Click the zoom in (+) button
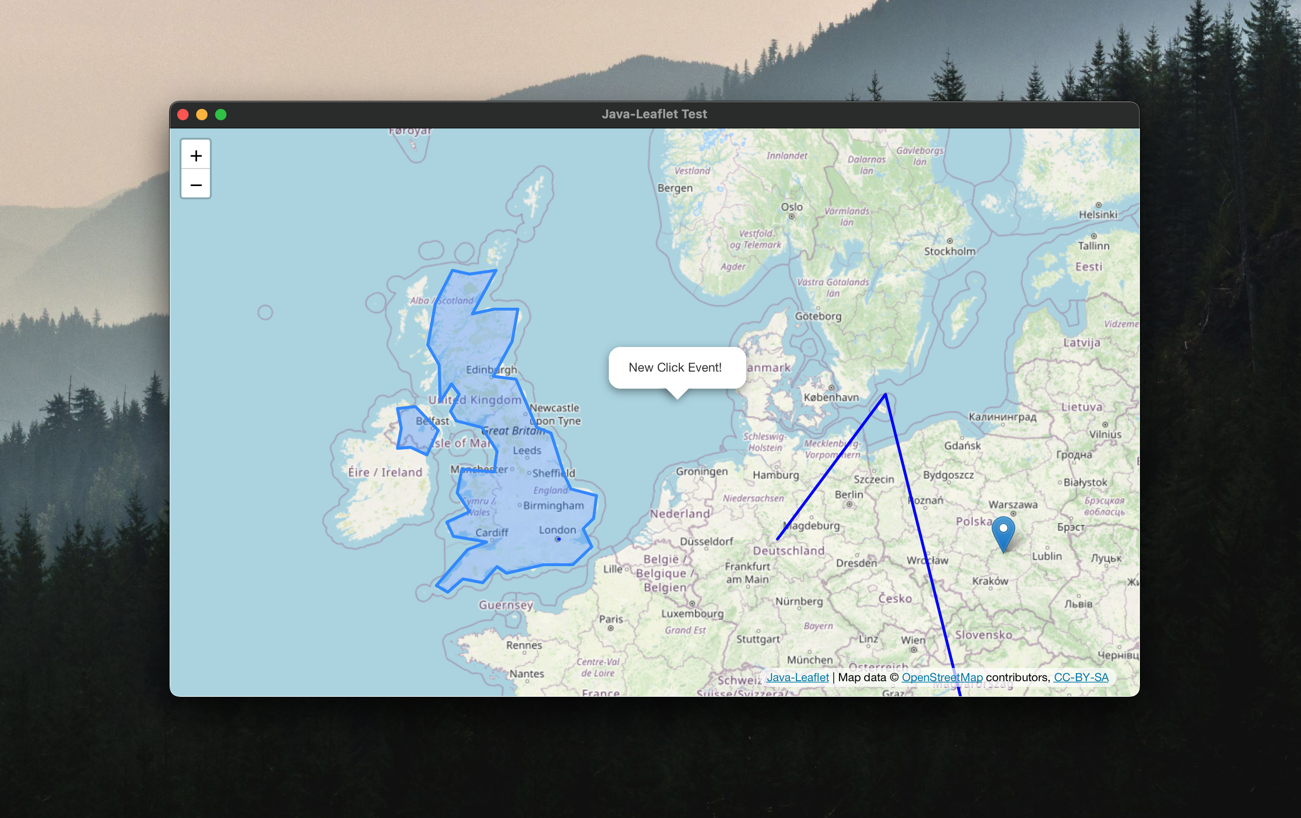 point(196,155)
